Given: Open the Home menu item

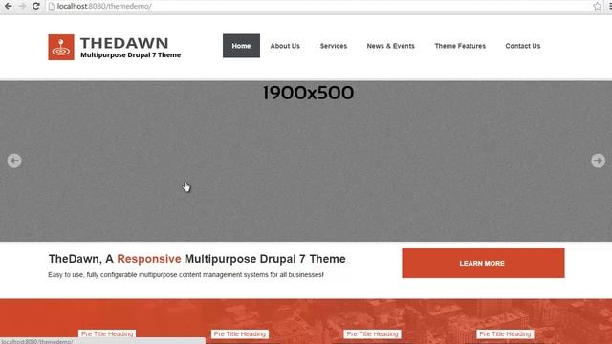Looking at the screenshot, I should point(241,46).
